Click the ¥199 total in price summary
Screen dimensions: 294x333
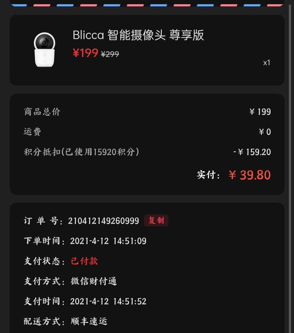[x=260, y=112]
